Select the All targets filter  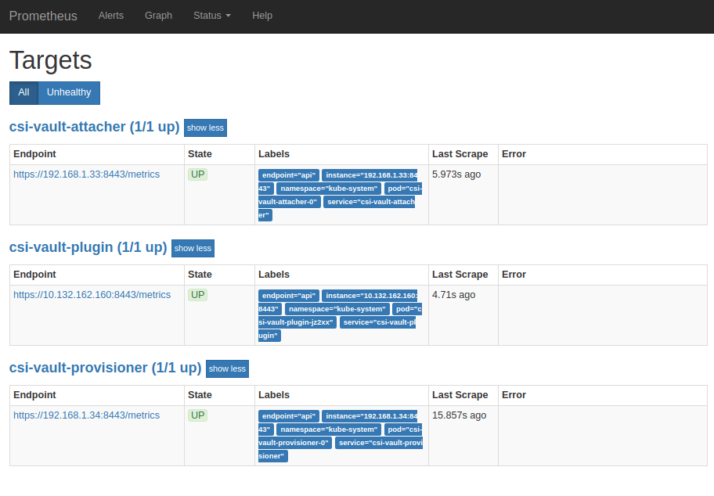click(x=23, y=92)
